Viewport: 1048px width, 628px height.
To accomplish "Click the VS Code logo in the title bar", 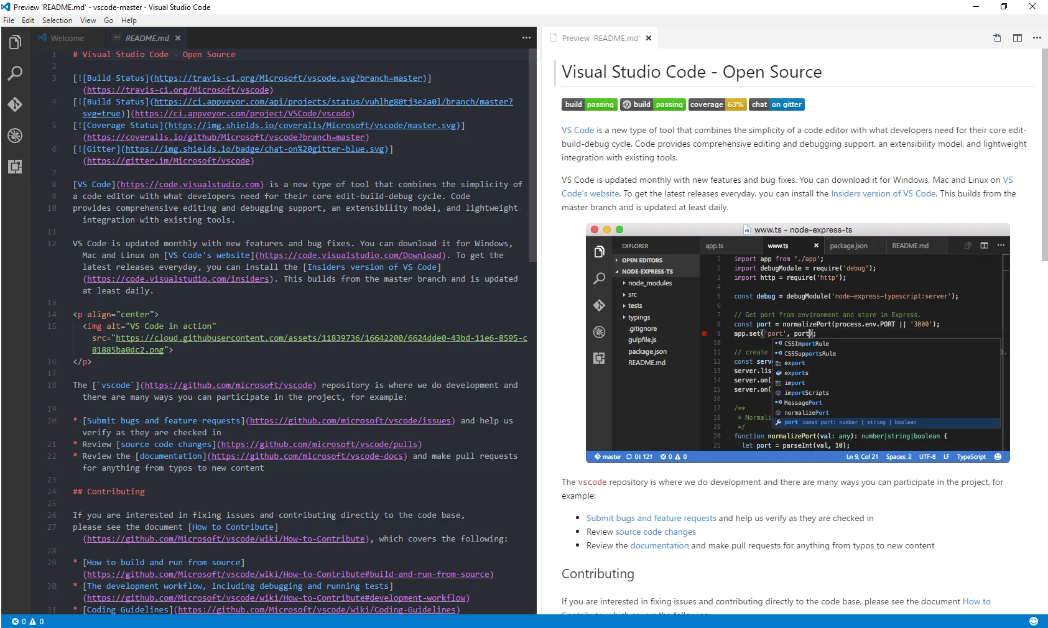I will (x=6, y=7).
